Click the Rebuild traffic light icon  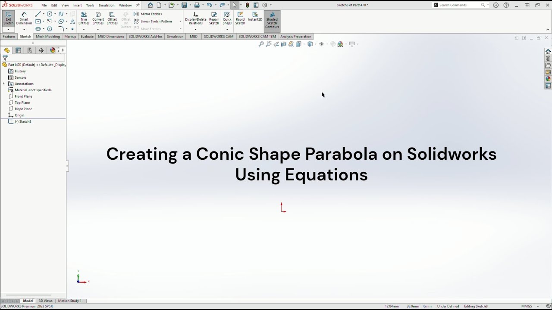click(x=247, y=5)
